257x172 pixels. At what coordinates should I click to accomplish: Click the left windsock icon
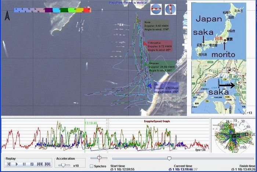pos(156,9)
